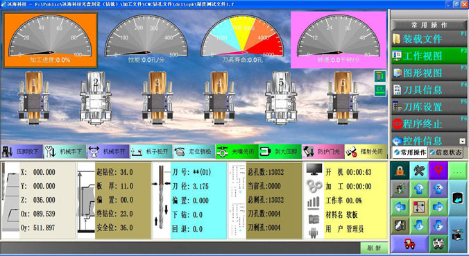Screen dimensions: 469x256
Task: Open the crossed wrench tools icon
Action: pyautogui.click(x=419, y=171)
